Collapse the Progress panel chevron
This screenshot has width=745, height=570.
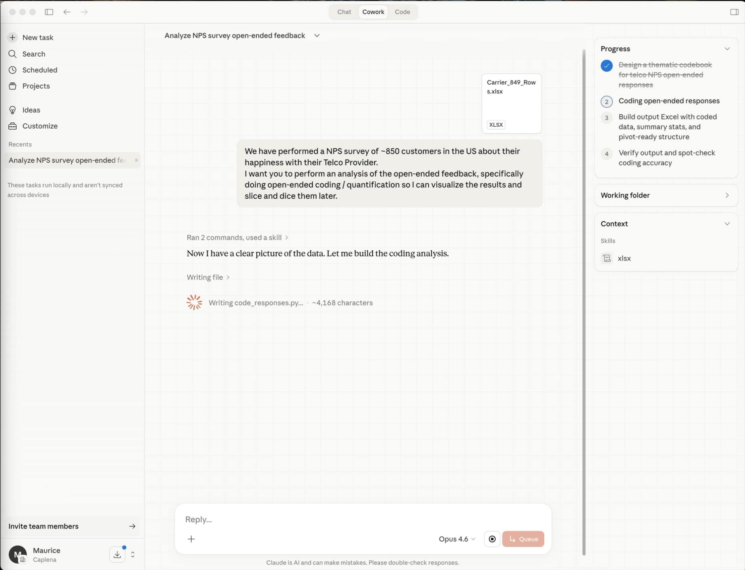click(727, 49)
